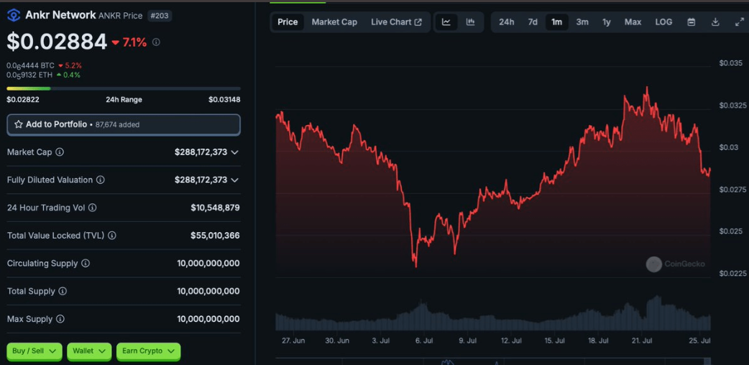Viewport: 749px width, 365px height.
Task: Click the 24h low value $0.02822
Action: point(23,100)
